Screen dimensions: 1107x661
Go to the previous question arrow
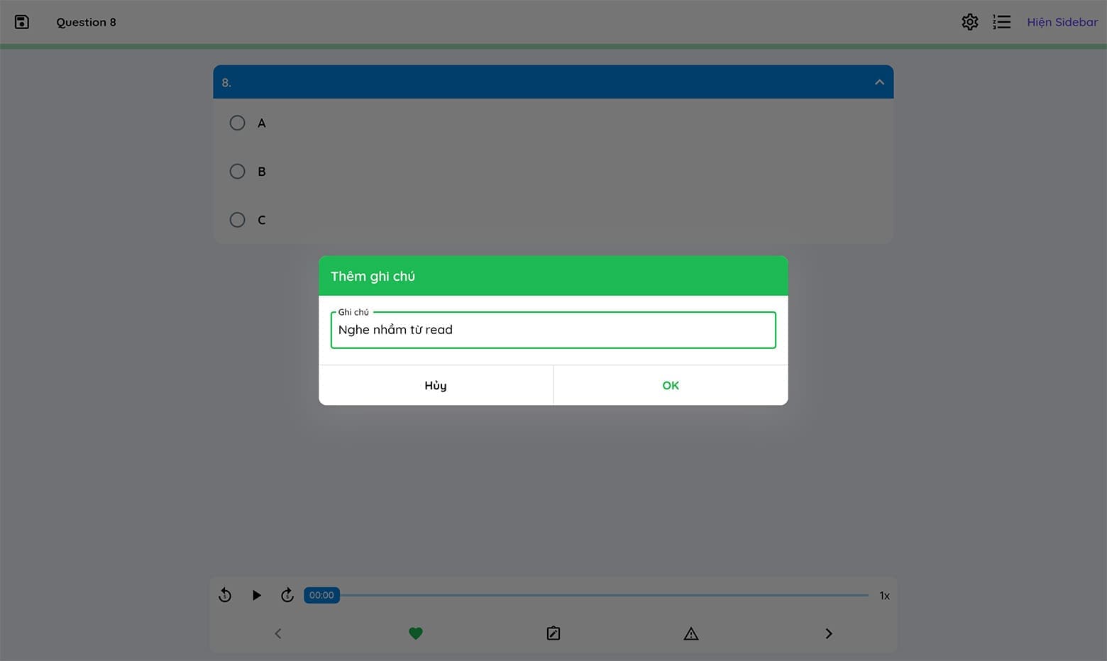click(x=278, y=633)
